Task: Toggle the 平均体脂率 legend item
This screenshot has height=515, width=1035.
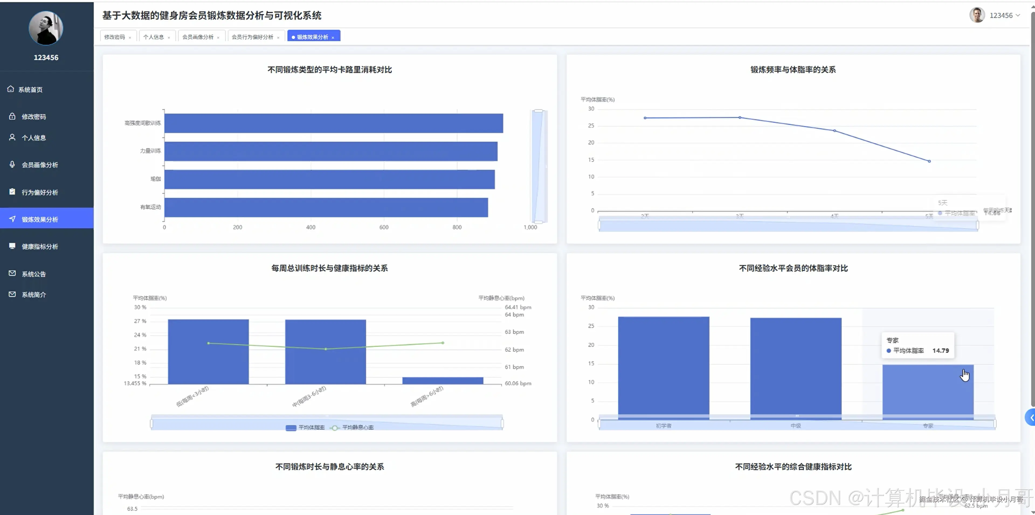Action: 305,427
